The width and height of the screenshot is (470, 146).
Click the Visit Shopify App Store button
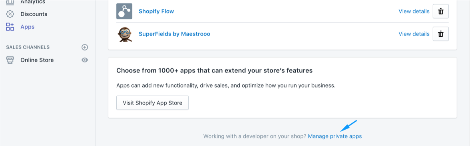152,103
